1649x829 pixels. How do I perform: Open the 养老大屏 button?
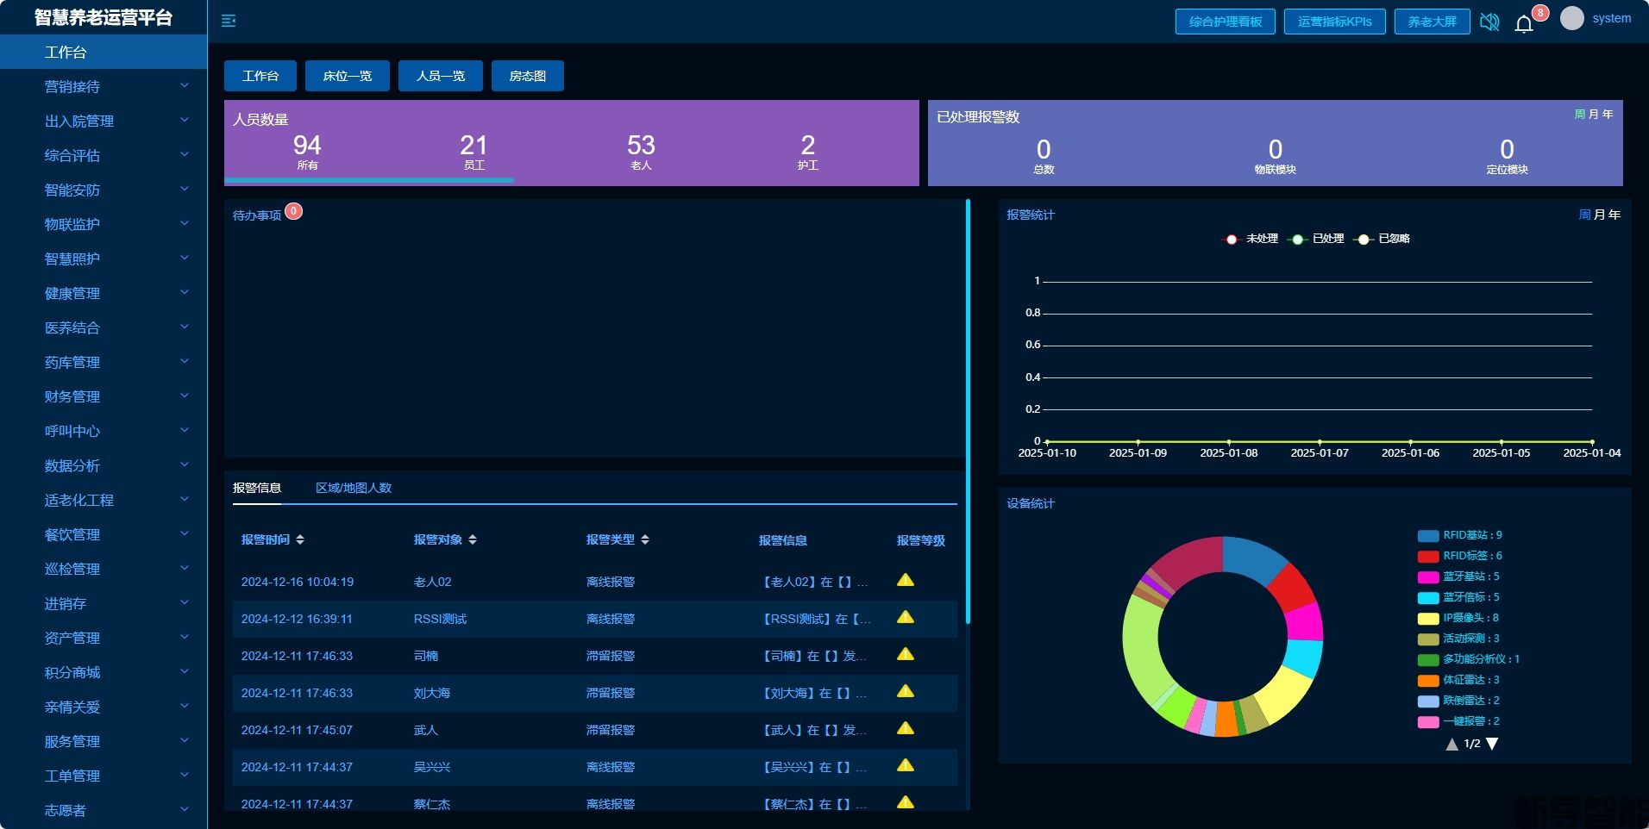click(1432, 22)
